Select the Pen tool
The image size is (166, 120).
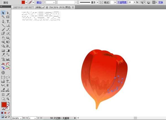coord(3,21)
